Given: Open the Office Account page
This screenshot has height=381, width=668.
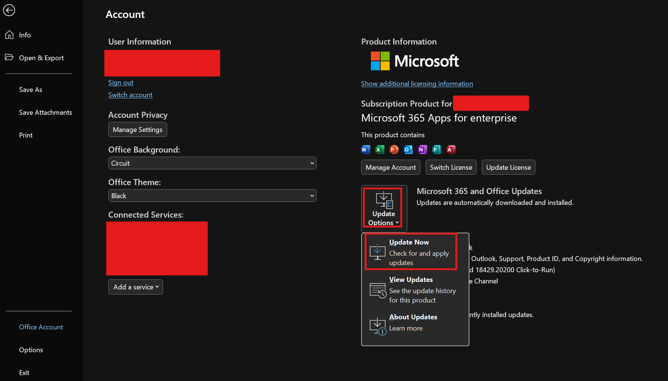Looking at the screenshot, I should click(41, 327).
